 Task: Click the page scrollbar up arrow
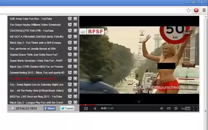click(206, 17)
